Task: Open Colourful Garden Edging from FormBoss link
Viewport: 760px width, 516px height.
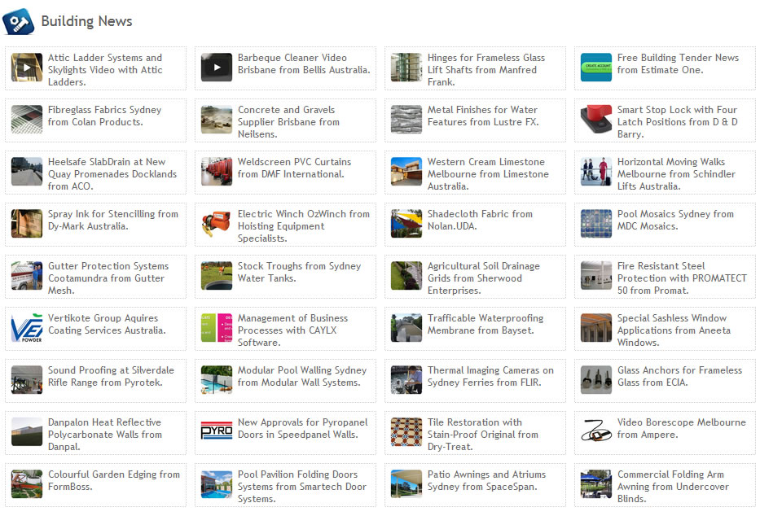Action: tap(114, 480)
